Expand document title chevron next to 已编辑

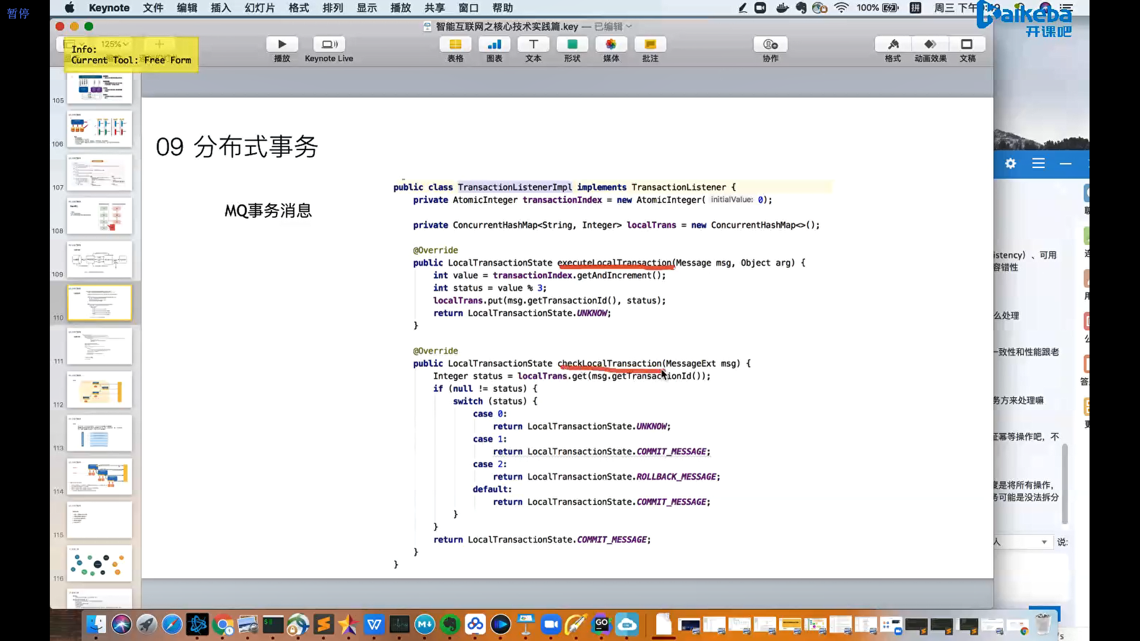tap(629, 26)
